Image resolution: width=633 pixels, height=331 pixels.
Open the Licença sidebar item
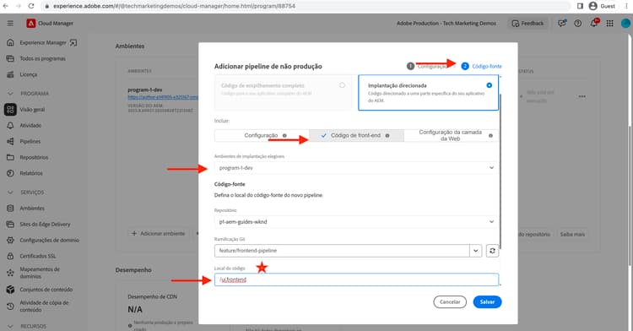[28, 74]
